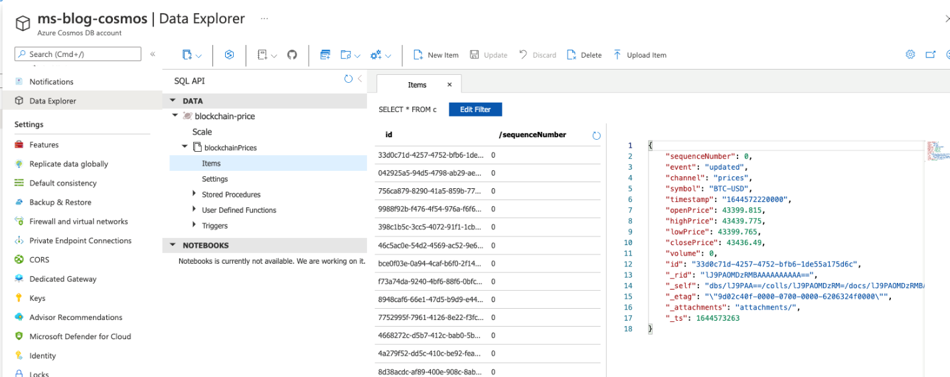Open Data Explorer settings gear icon
This screenshot has height=377, width=950.
911,54
